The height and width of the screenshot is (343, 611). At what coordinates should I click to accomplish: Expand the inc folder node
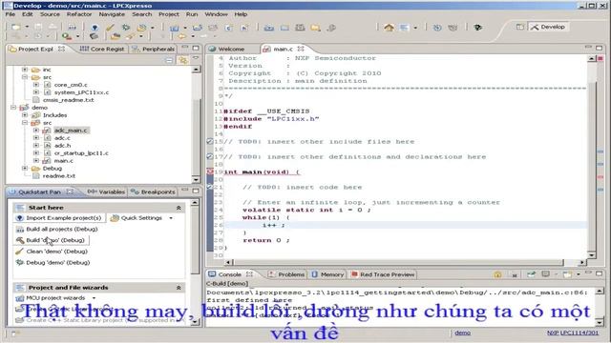25,70
